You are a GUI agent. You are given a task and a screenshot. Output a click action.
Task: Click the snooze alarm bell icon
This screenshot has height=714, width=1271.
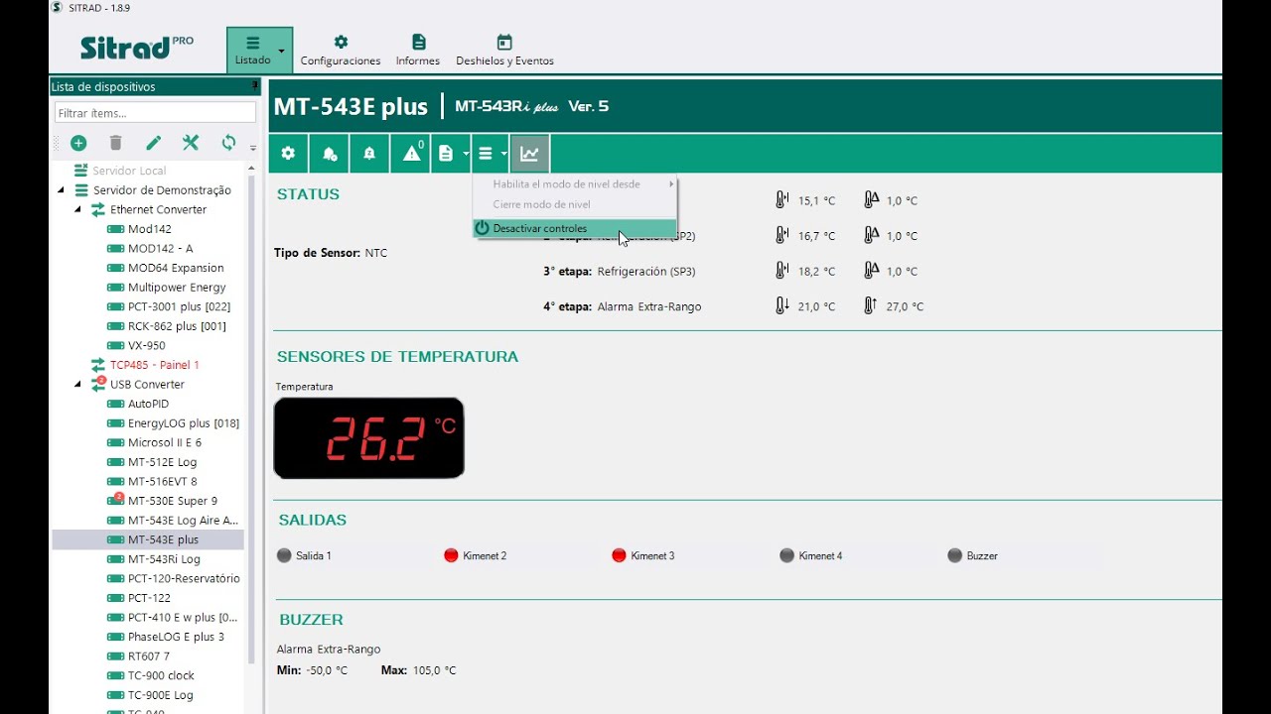pos(369,154)
